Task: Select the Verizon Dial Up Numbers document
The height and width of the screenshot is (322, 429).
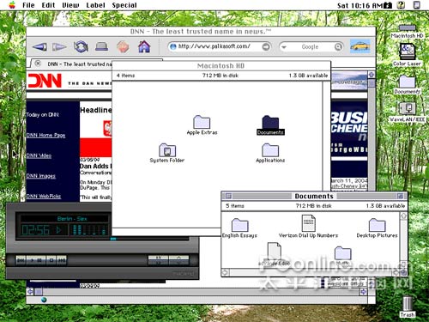Action: 308,227
